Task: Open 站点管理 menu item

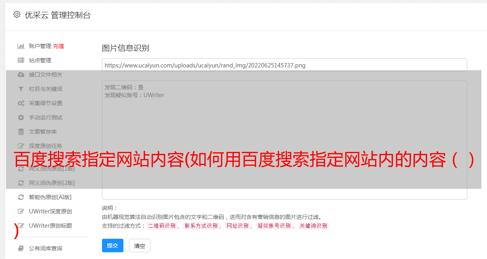Action: point(40,60)
